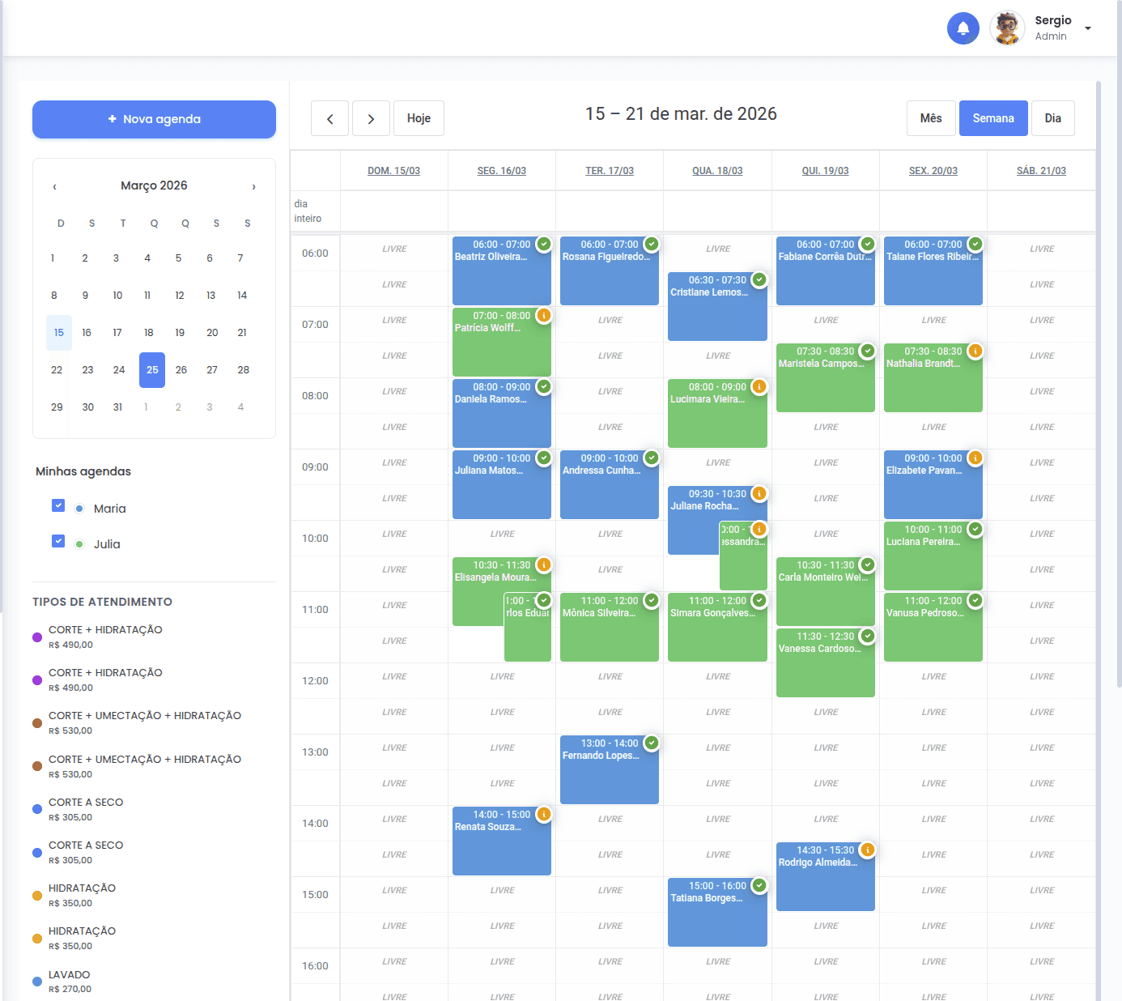
Task: Open Daniela Ramos 08:00 appointment
Action: (502, 413)
